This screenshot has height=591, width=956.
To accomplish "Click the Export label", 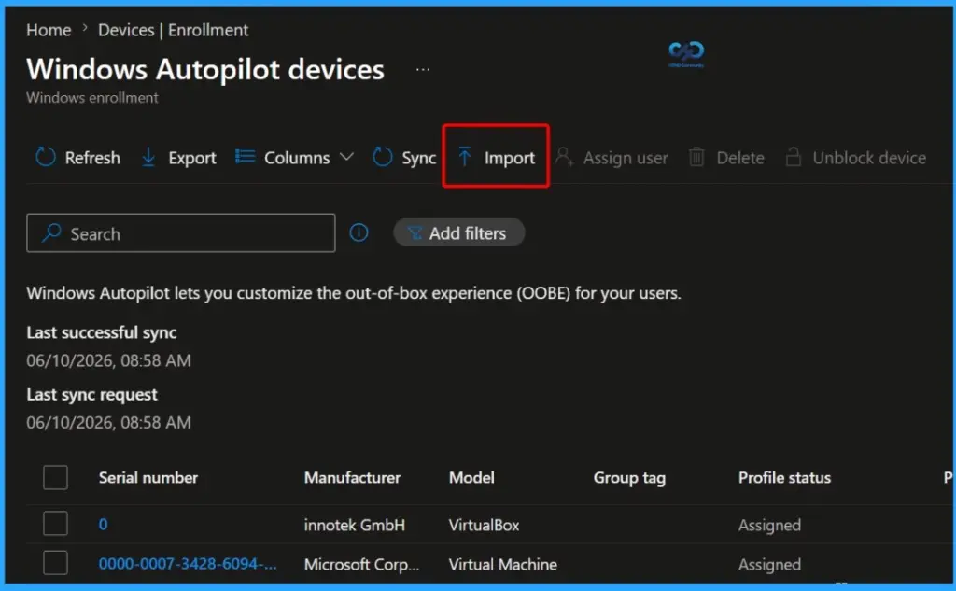I will [192, 158].
